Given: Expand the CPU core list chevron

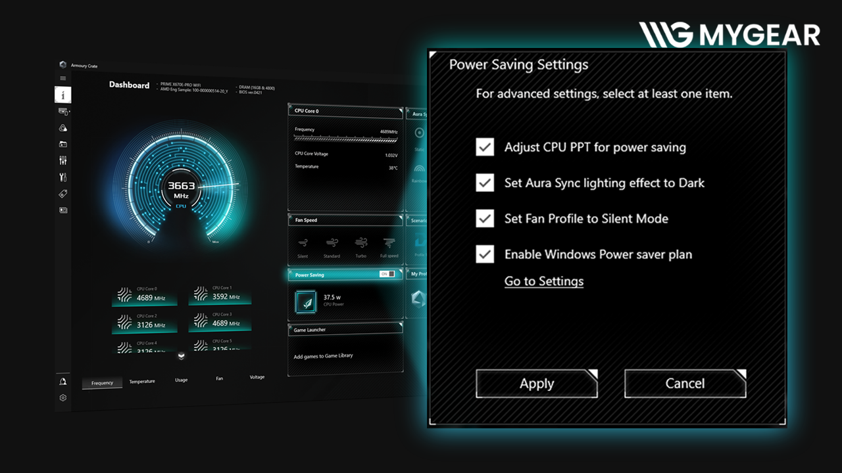Looking at the screenshot, I should (x=182, y=356).
